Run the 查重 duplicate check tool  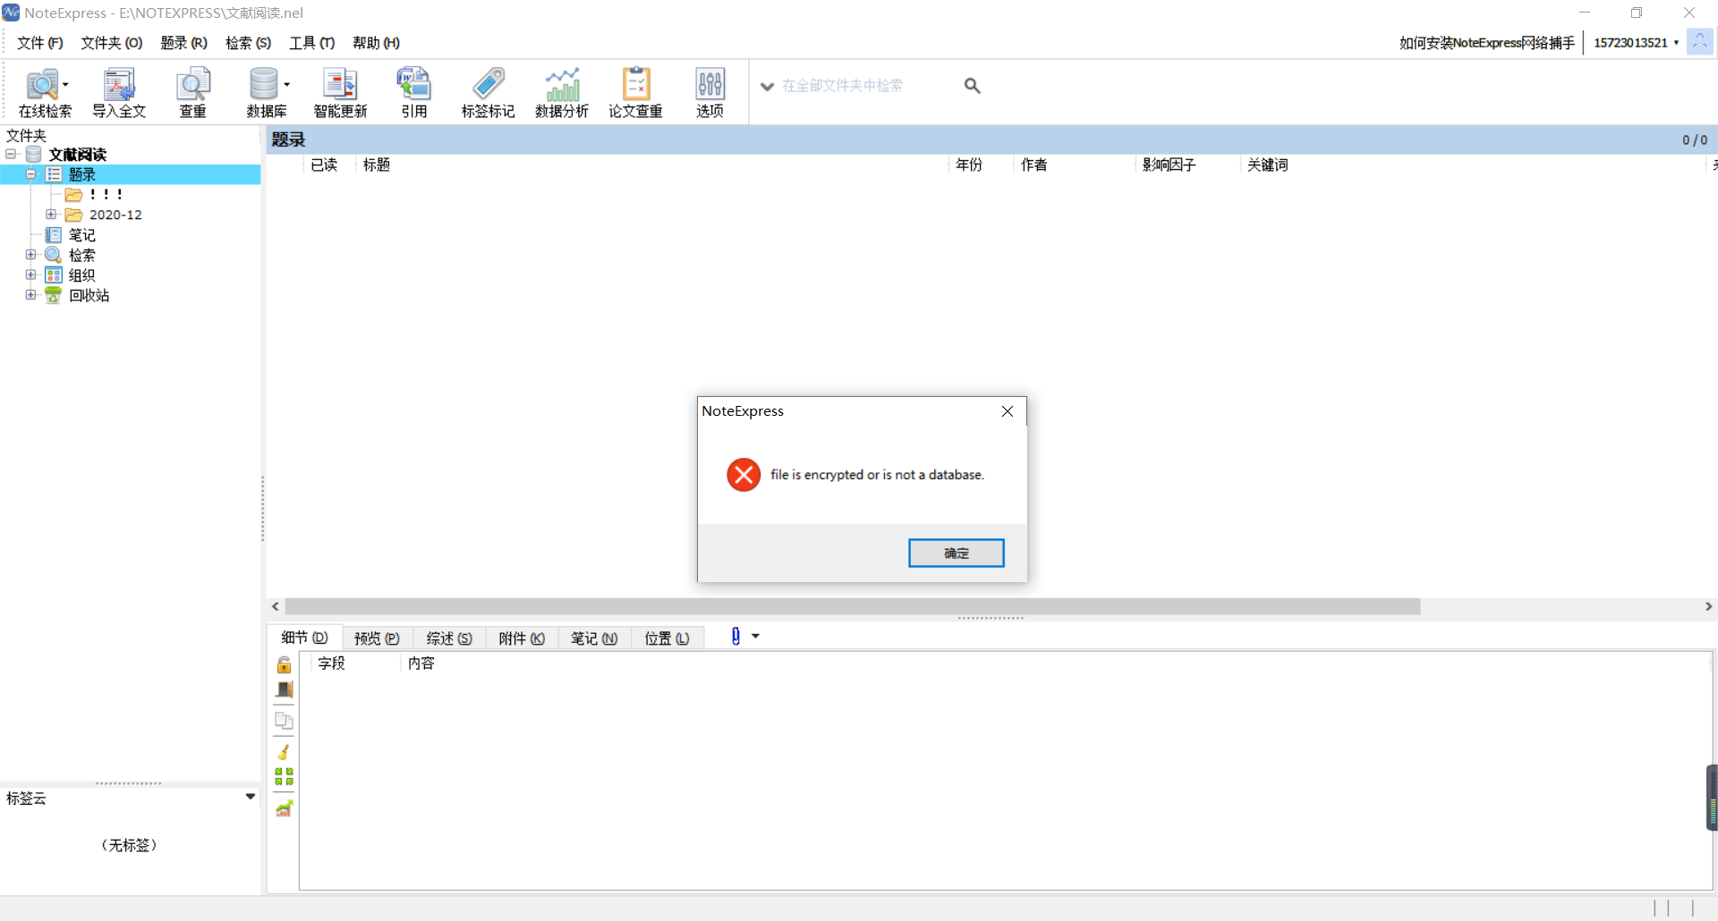tap(193, 93)
